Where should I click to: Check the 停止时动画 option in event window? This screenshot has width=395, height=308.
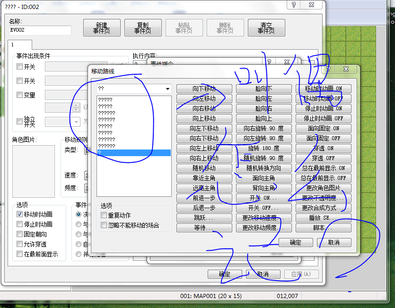pos(19,224)
